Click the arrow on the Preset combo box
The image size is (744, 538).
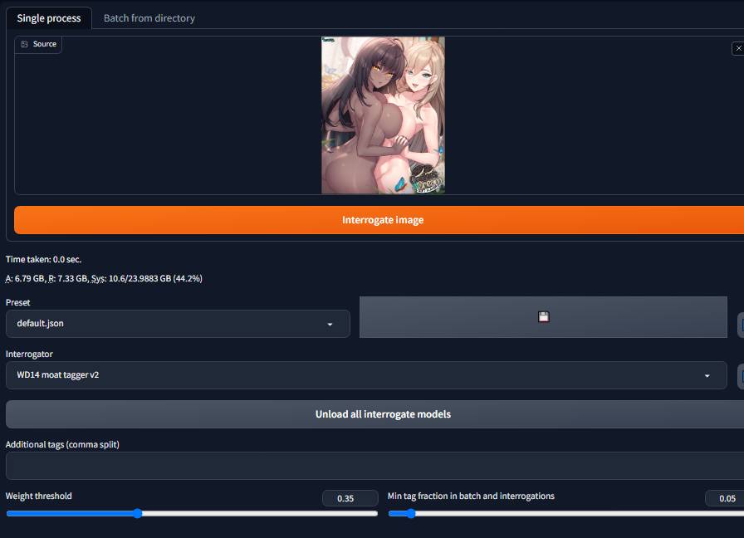click(x=330, y=324)
